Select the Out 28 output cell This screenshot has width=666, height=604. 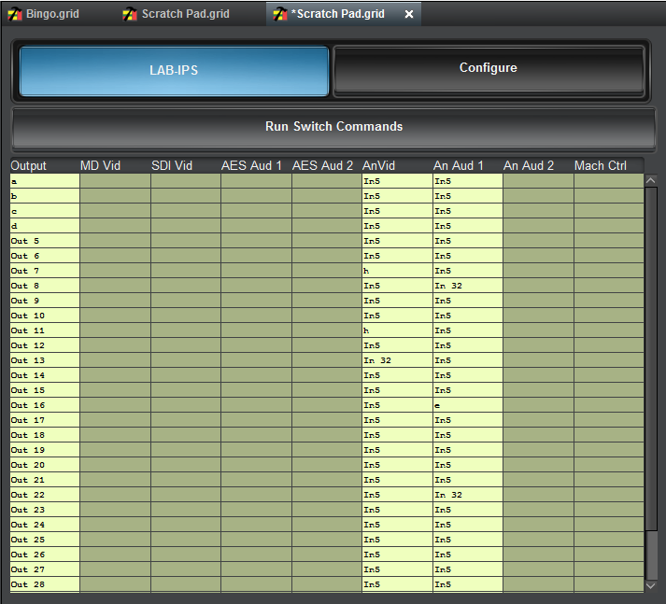[45, 584]
